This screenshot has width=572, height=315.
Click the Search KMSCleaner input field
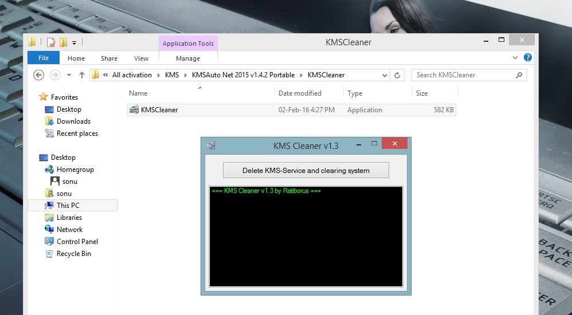pyautogui.click(x=469, y=75)
